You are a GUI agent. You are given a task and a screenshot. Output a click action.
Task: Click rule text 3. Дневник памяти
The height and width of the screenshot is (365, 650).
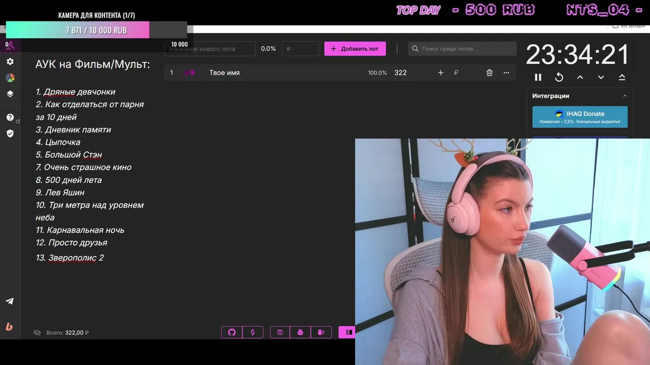73,129
